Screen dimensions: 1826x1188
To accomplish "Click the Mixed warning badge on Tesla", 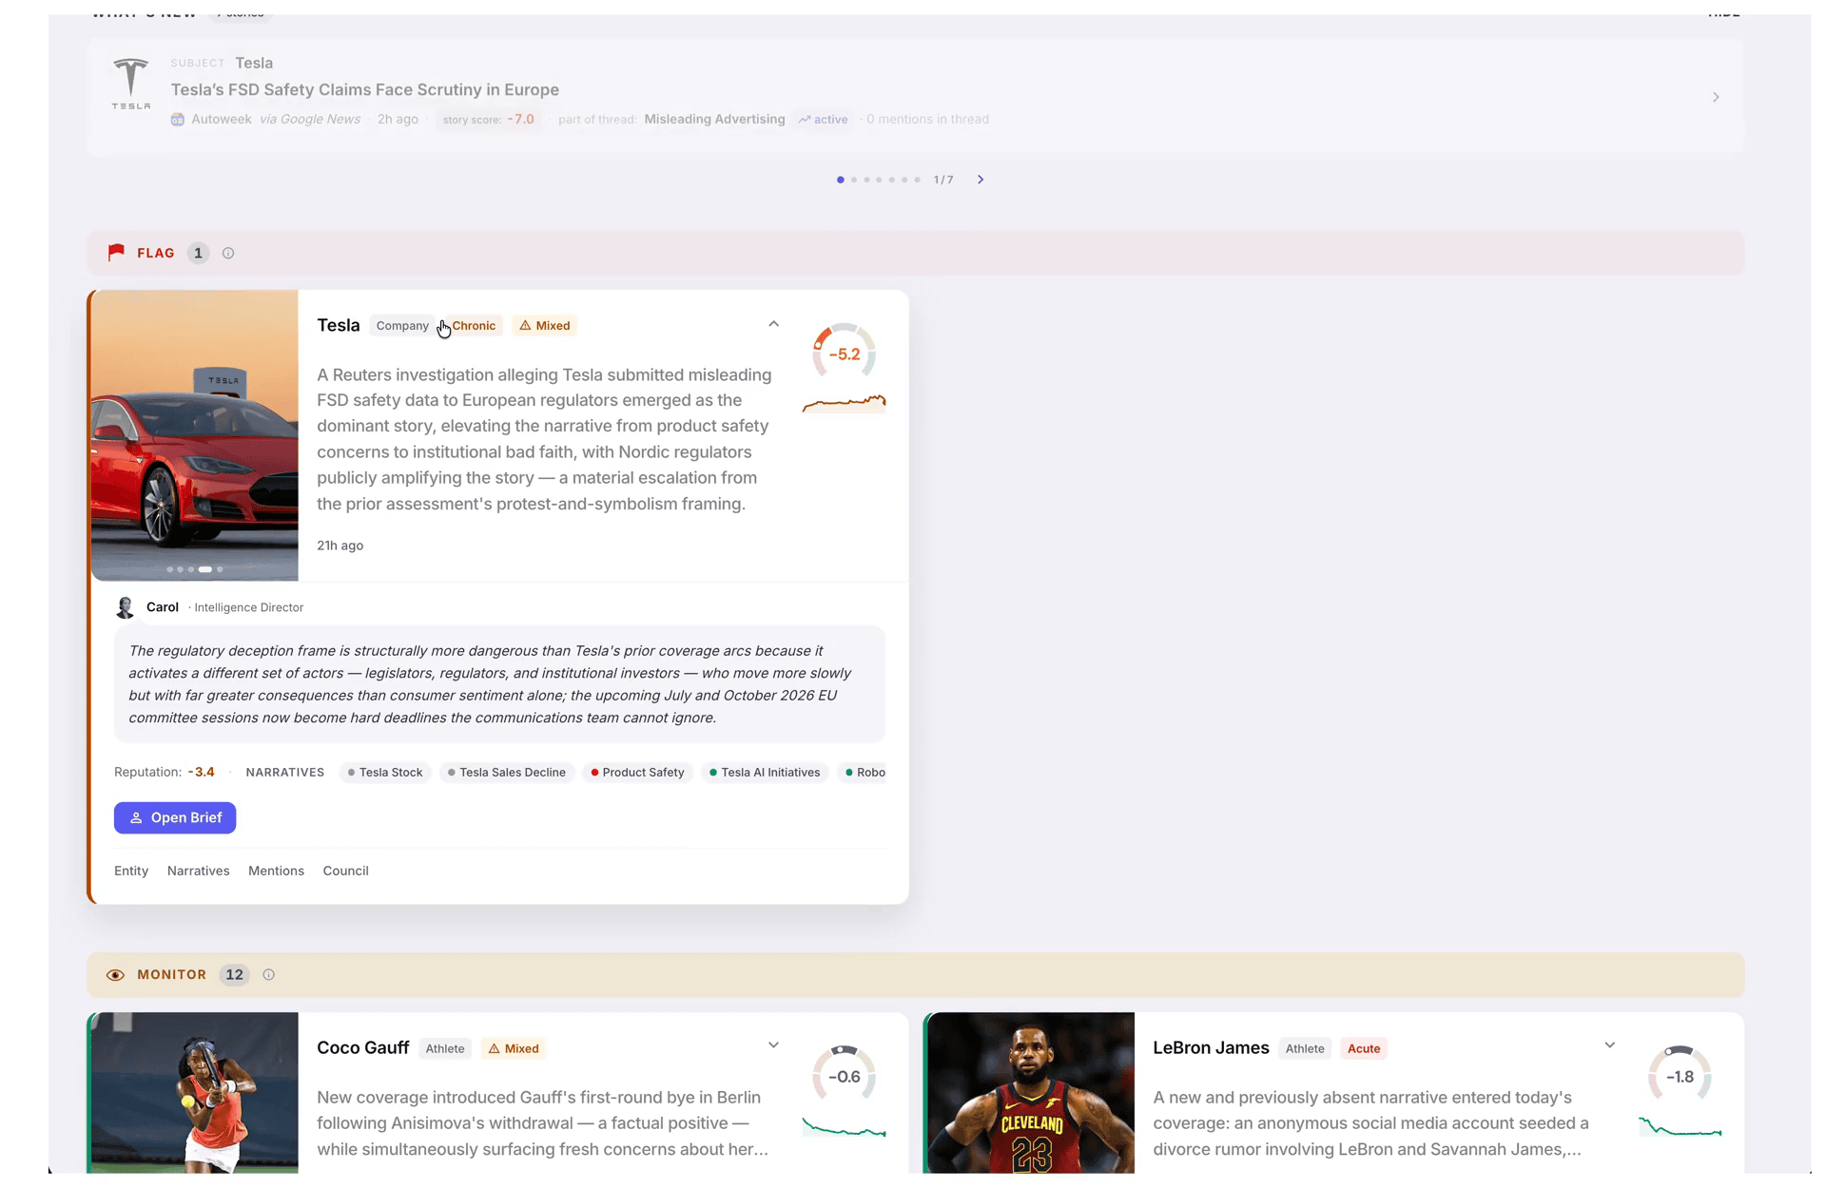I will coord(545,326).
